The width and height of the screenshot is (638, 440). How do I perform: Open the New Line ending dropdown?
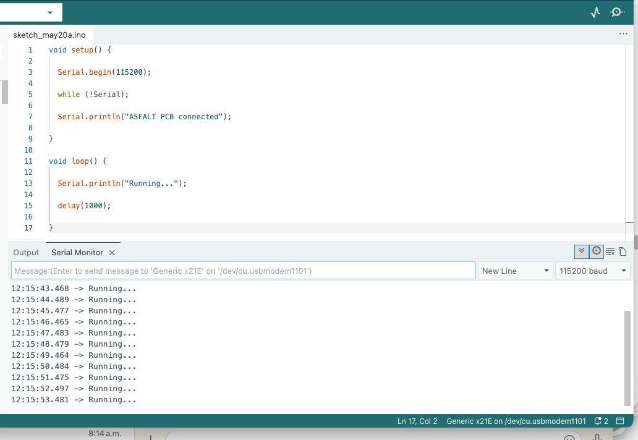tap(516, 271)
